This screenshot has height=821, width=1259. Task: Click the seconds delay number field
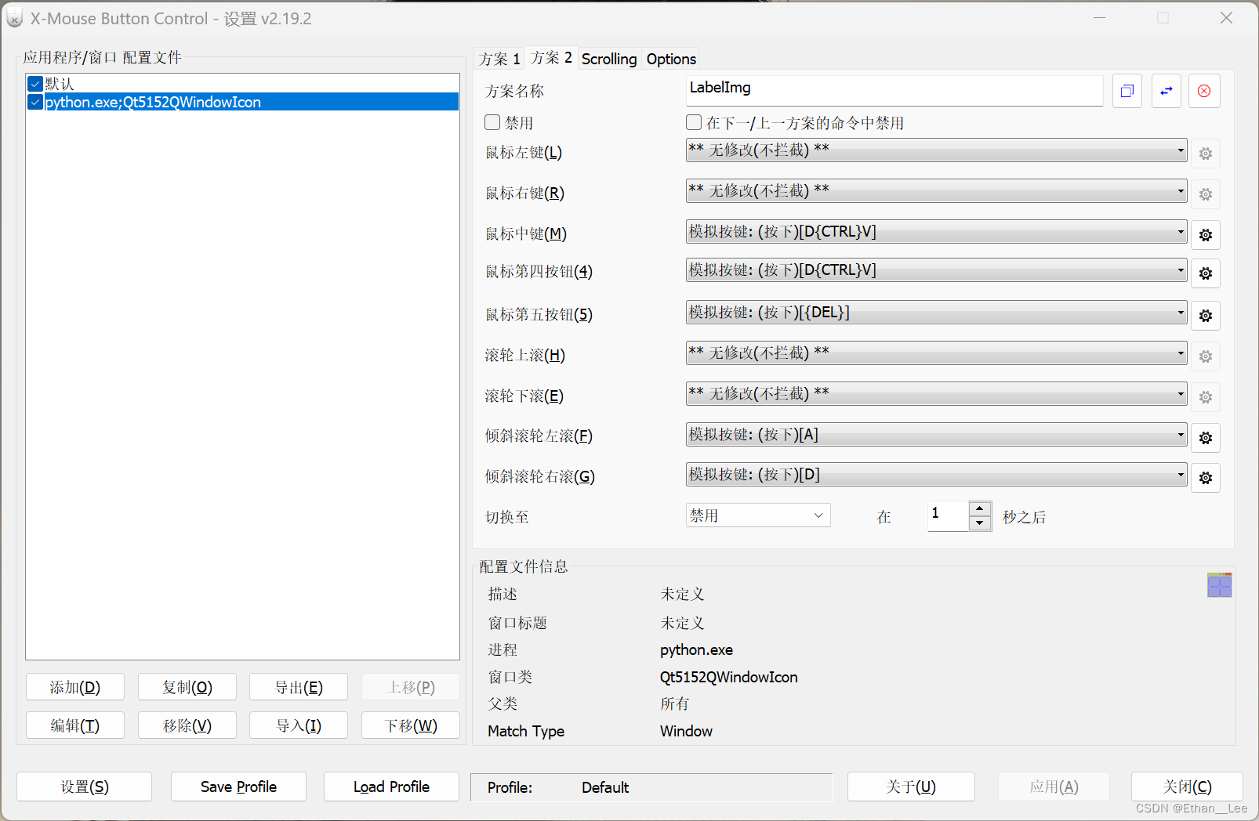coord(948,515)
